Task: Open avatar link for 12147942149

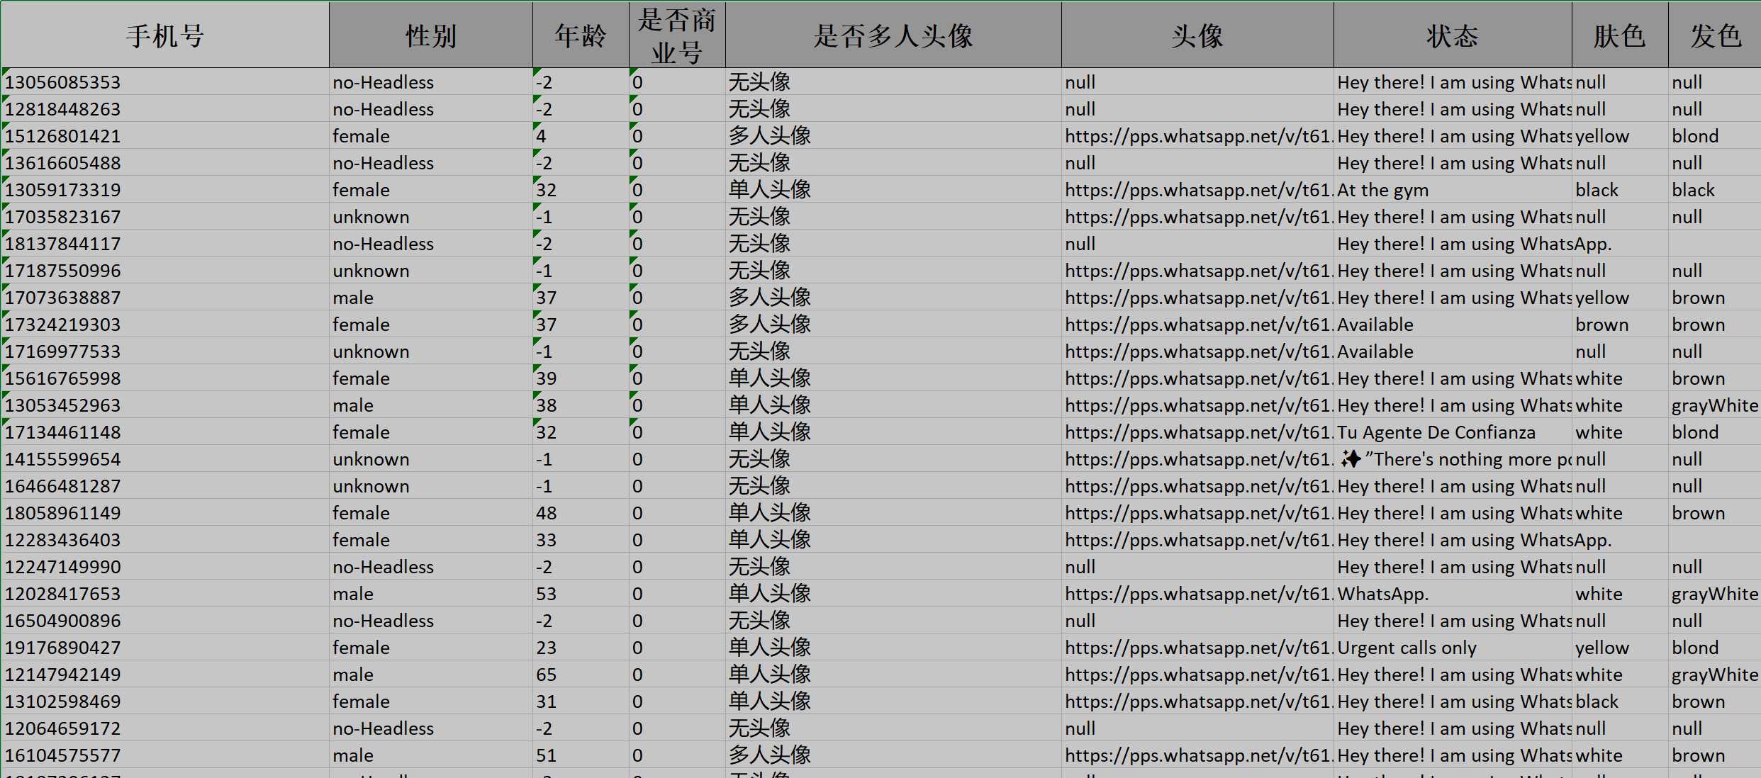Action: pos(1197,675)
